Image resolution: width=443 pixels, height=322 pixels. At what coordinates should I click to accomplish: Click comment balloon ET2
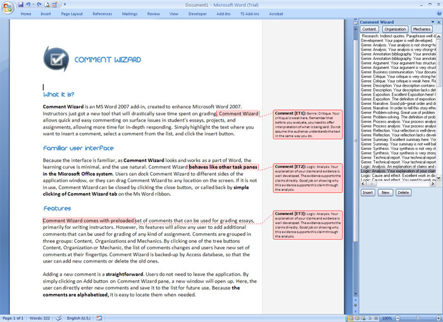(x=308, y=178)
